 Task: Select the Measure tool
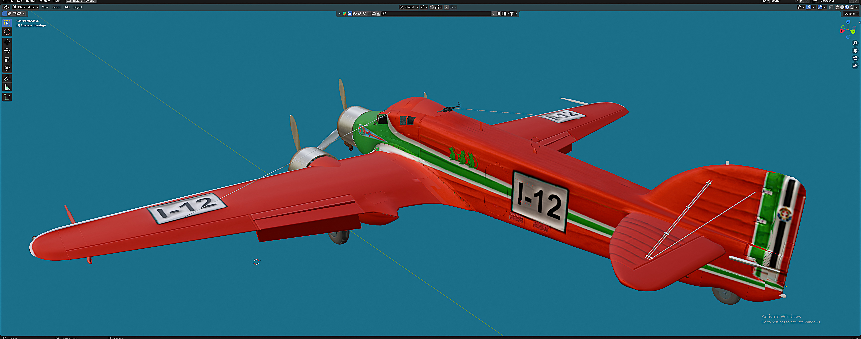click(7, 87)
